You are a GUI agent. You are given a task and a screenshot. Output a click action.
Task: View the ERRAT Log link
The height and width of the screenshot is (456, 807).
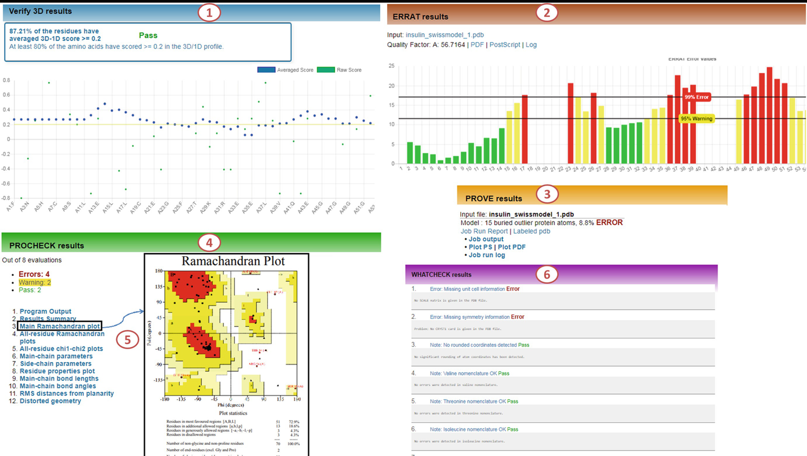click(531, 44)
